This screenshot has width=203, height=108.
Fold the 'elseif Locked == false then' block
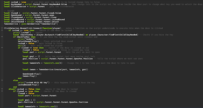tap(2, 89)
